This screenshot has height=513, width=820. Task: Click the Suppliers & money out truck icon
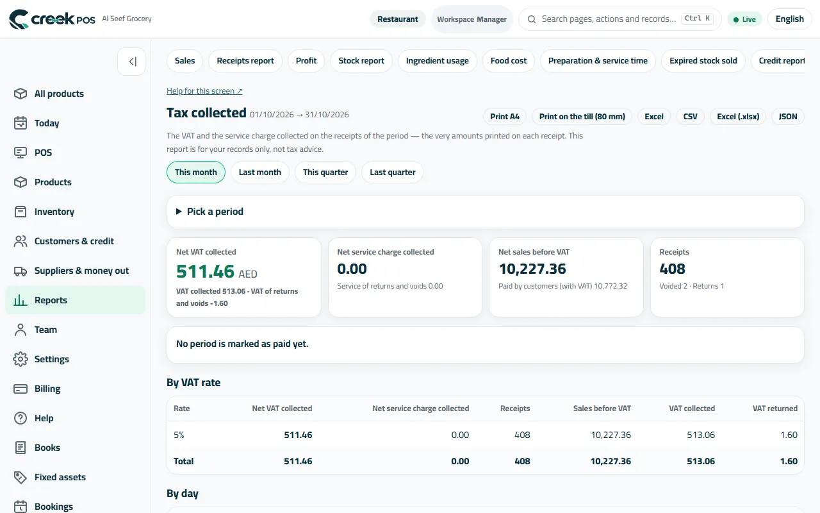pos(20,271)
